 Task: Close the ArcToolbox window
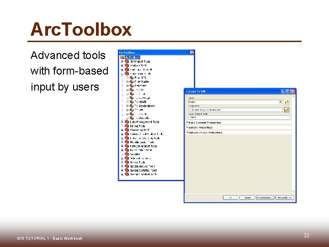(x=192, y=53)
